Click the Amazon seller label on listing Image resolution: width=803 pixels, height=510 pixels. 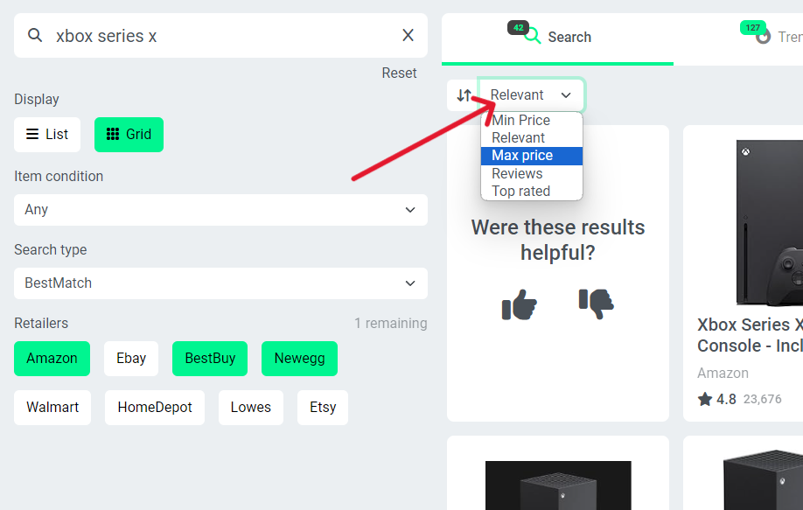(723, 373)
